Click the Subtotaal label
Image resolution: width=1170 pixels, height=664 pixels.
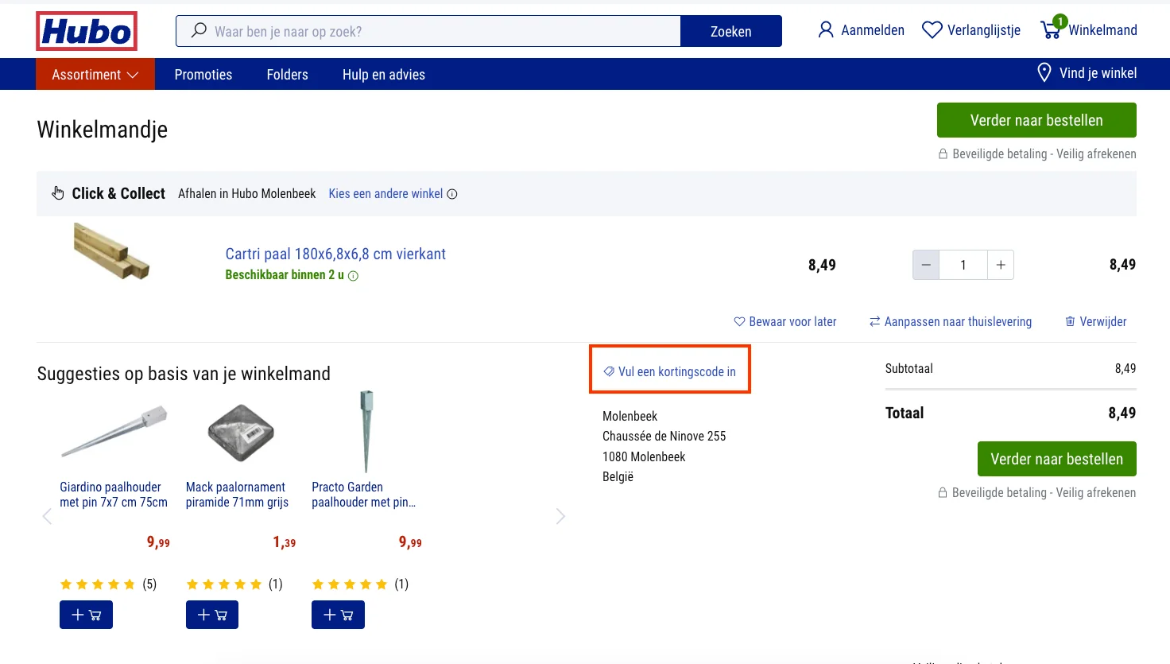909,368
